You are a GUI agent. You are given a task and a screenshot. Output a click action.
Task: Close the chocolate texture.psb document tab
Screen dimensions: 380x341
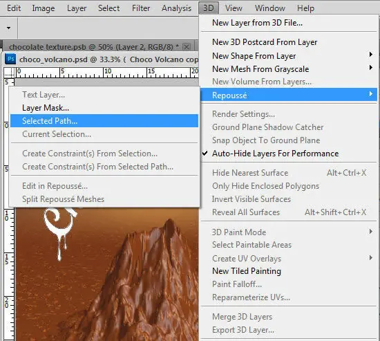point(187,46)
